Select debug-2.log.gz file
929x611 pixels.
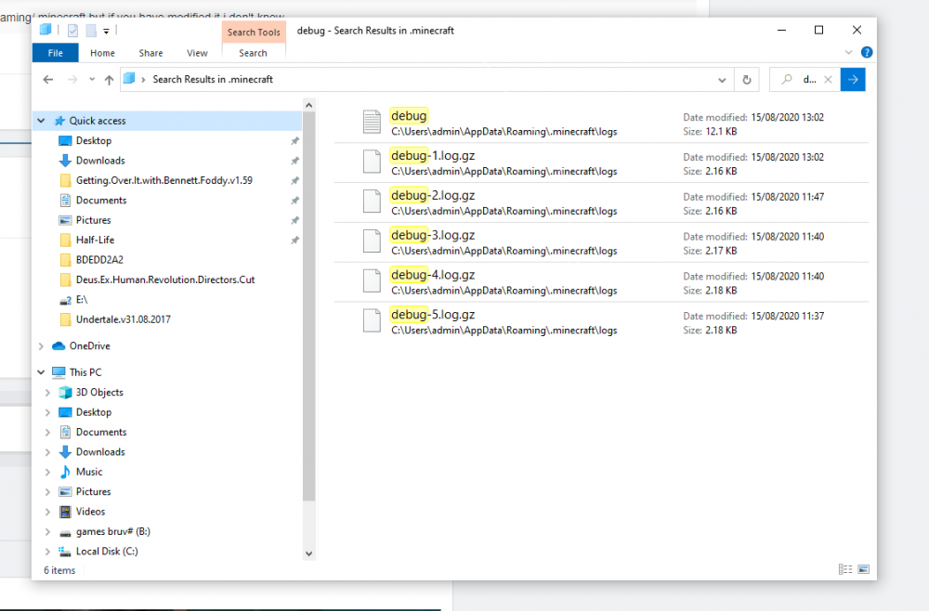(601, 202)
